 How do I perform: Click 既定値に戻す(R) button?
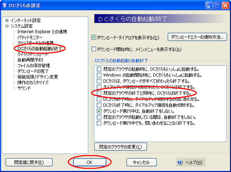(29, 162)
